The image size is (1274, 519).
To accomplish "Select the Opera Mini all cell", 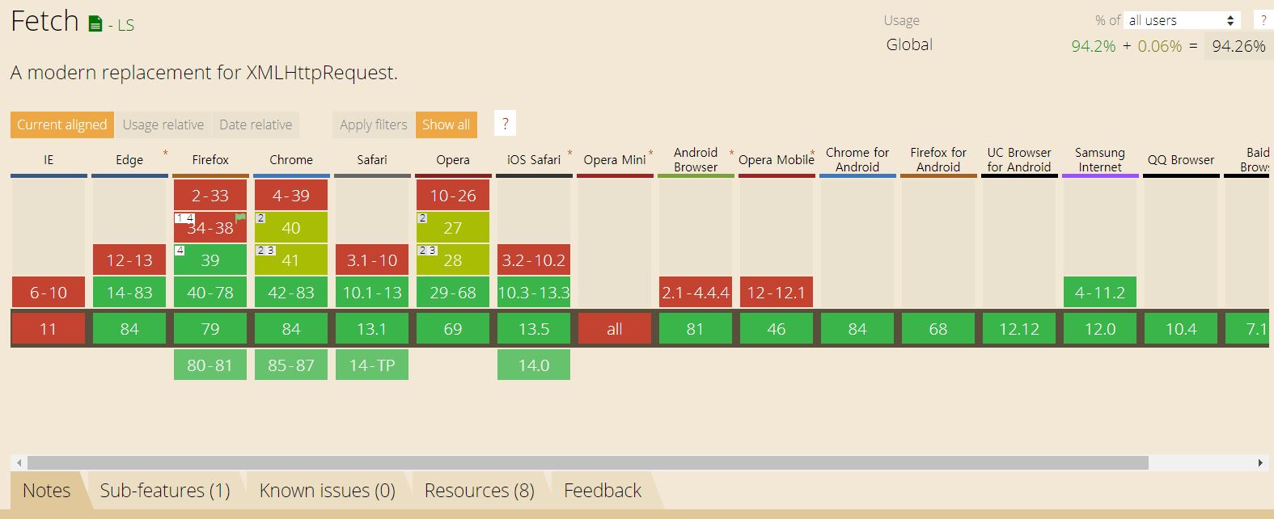I will [615, 328].
